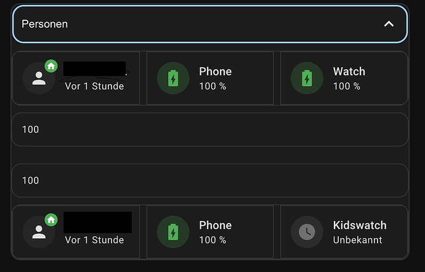The width and height of the screenshot is (425, 272).
Task: Click the Unbekannt status text under Kidswatch
Action: [x=358, y=240]
